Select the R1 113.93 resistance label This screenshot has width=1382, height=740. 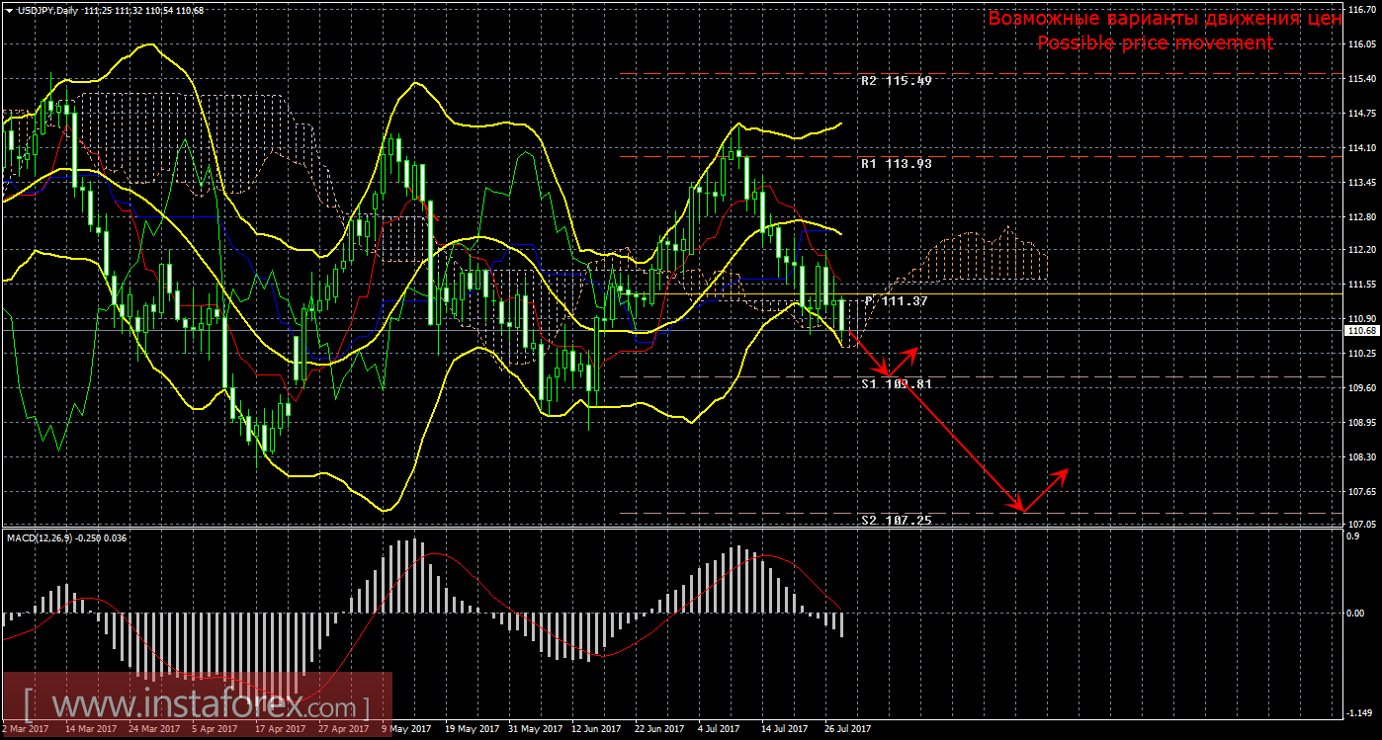[896, 164]
